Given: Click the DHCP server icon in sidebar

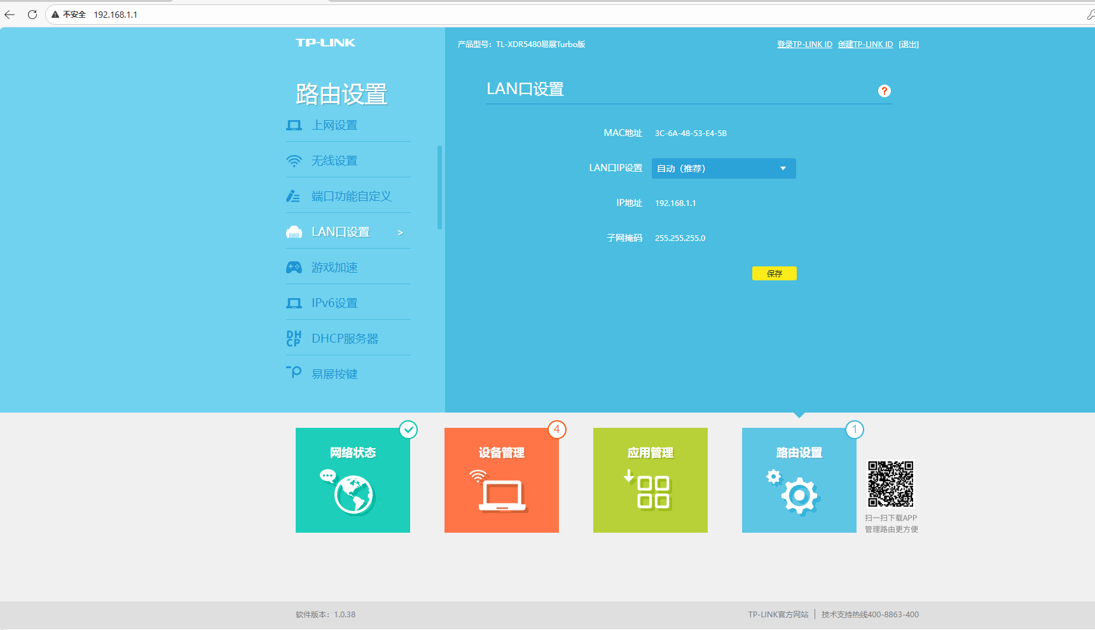Looking at the screenshot, I should coord(294,339).
